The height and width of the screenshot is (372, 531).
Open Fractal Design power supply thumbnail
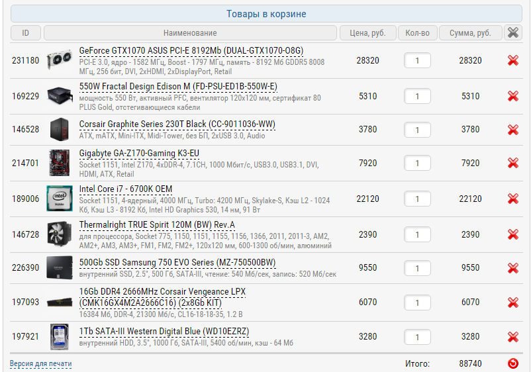(60, 95)
